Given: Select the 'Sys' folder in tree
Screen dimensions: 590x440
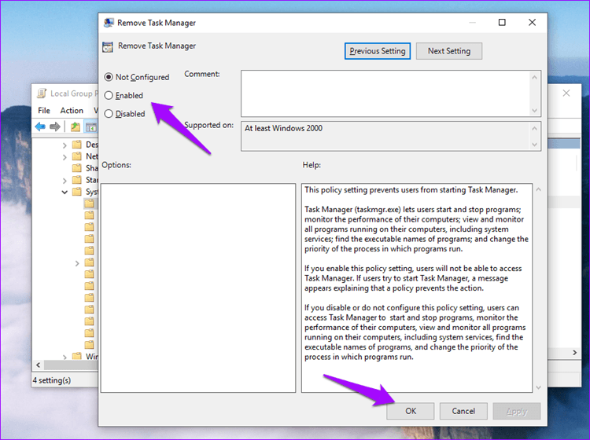Looking at the screenshot, I should pos(85,192).
